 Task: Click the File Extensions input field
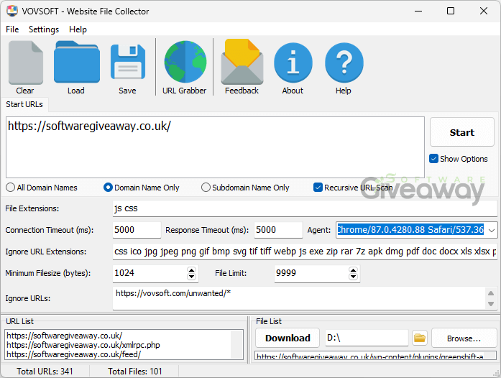pyautogui.click(x=305, y=208)
